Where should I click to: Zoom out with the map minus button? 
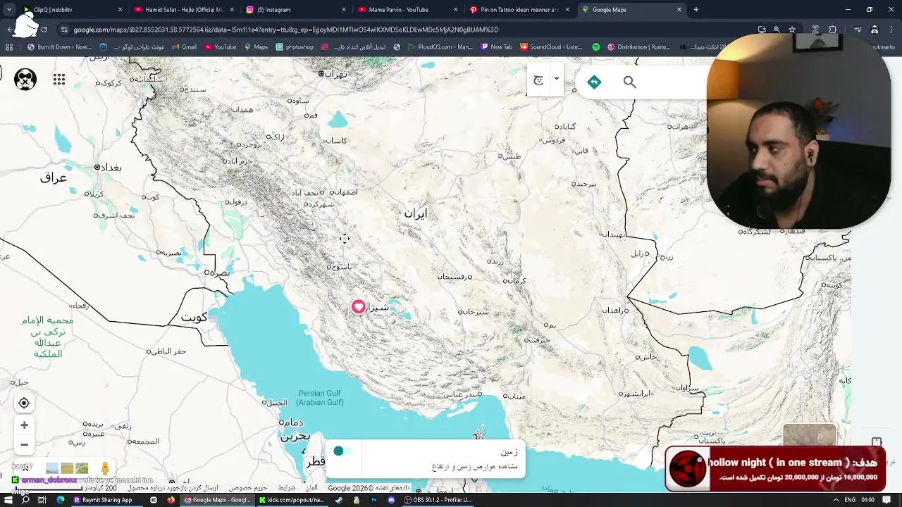[24, 444]
